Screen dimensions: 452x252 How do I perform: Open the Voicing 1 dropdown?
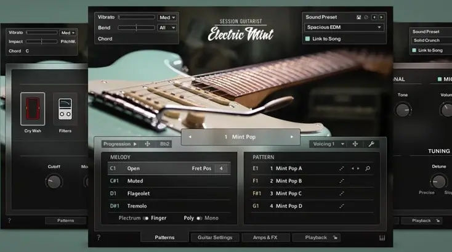pos(329,144)
